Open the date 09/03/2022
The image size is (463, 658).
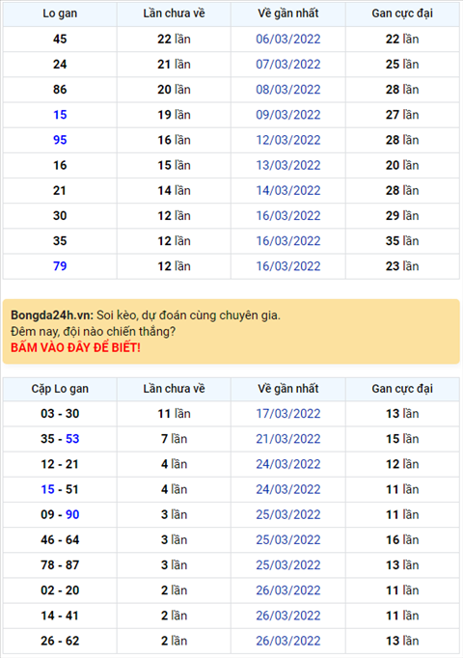[288, 115]
